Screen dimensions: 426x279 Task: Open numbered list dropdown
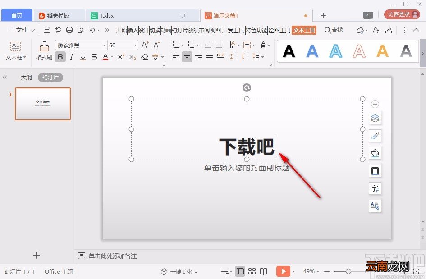(197, 45)
